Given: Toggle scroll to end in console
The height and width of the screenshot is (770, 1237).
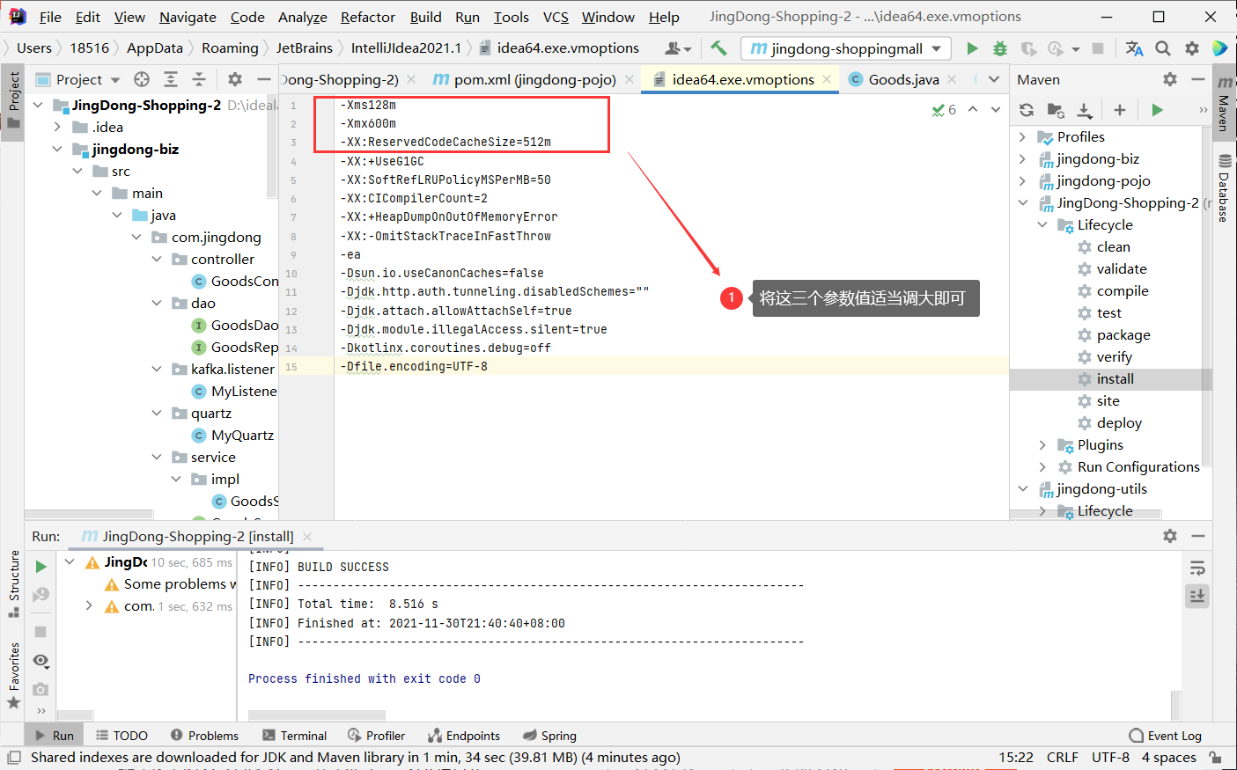Looking at the screenshot, I should (x=1197, y=596).
